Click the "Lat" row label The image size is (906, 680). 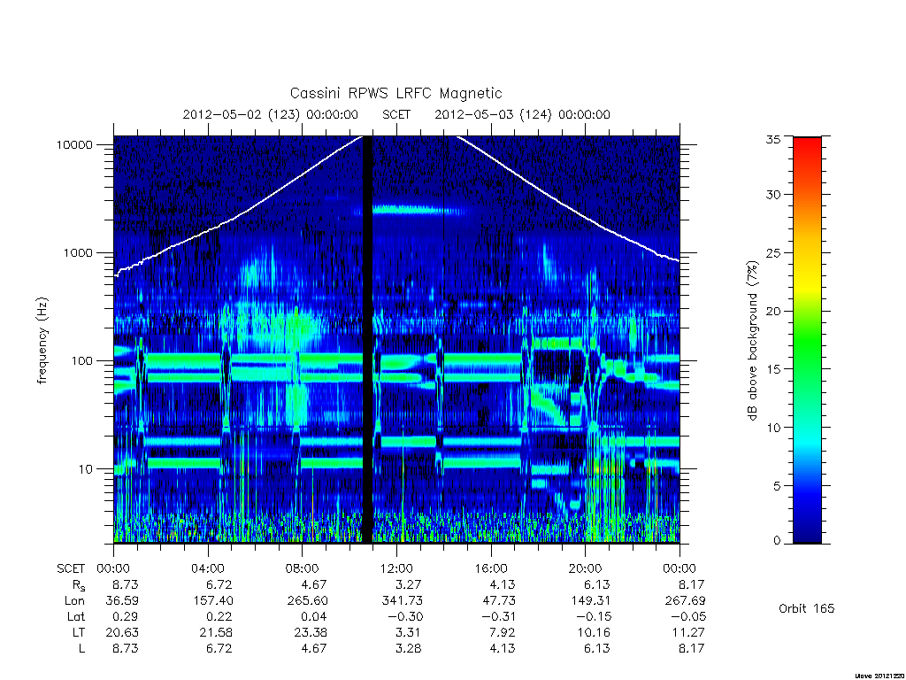point(76,617)
